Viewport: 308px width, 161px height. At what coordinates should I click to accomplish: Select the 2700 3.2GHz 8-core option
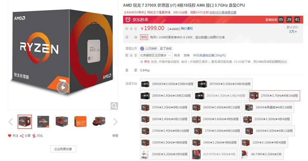click(x=165, y=107)
